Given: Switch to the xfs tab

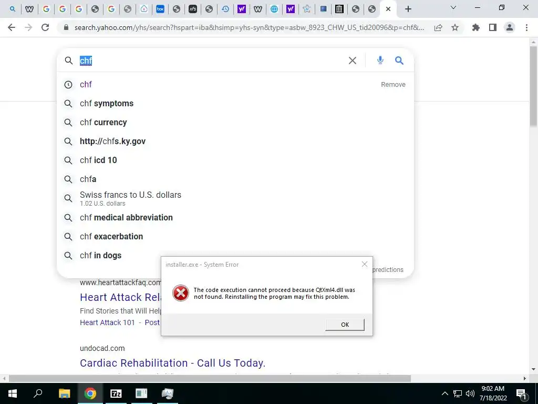Looking at the screenshot, I should (193, 9).
